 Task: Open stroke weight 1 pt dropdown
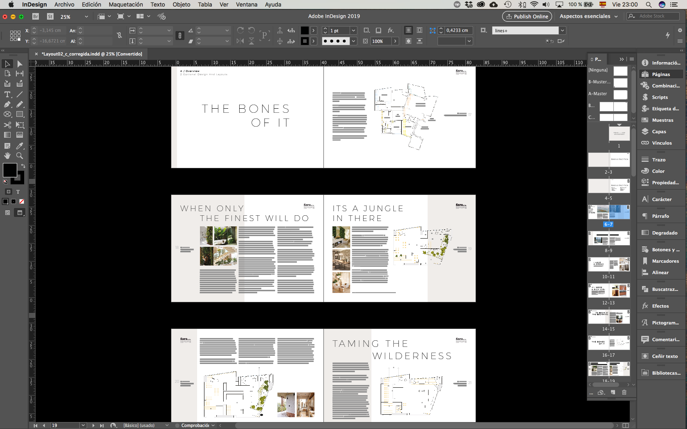pyautogui.click(x=353, y=31)
